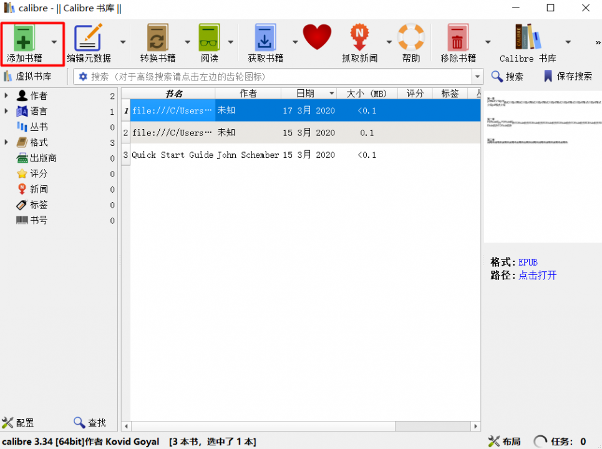Select 语言 category in tag browser
The image size is (602, 449).
[x=39, y=111]
